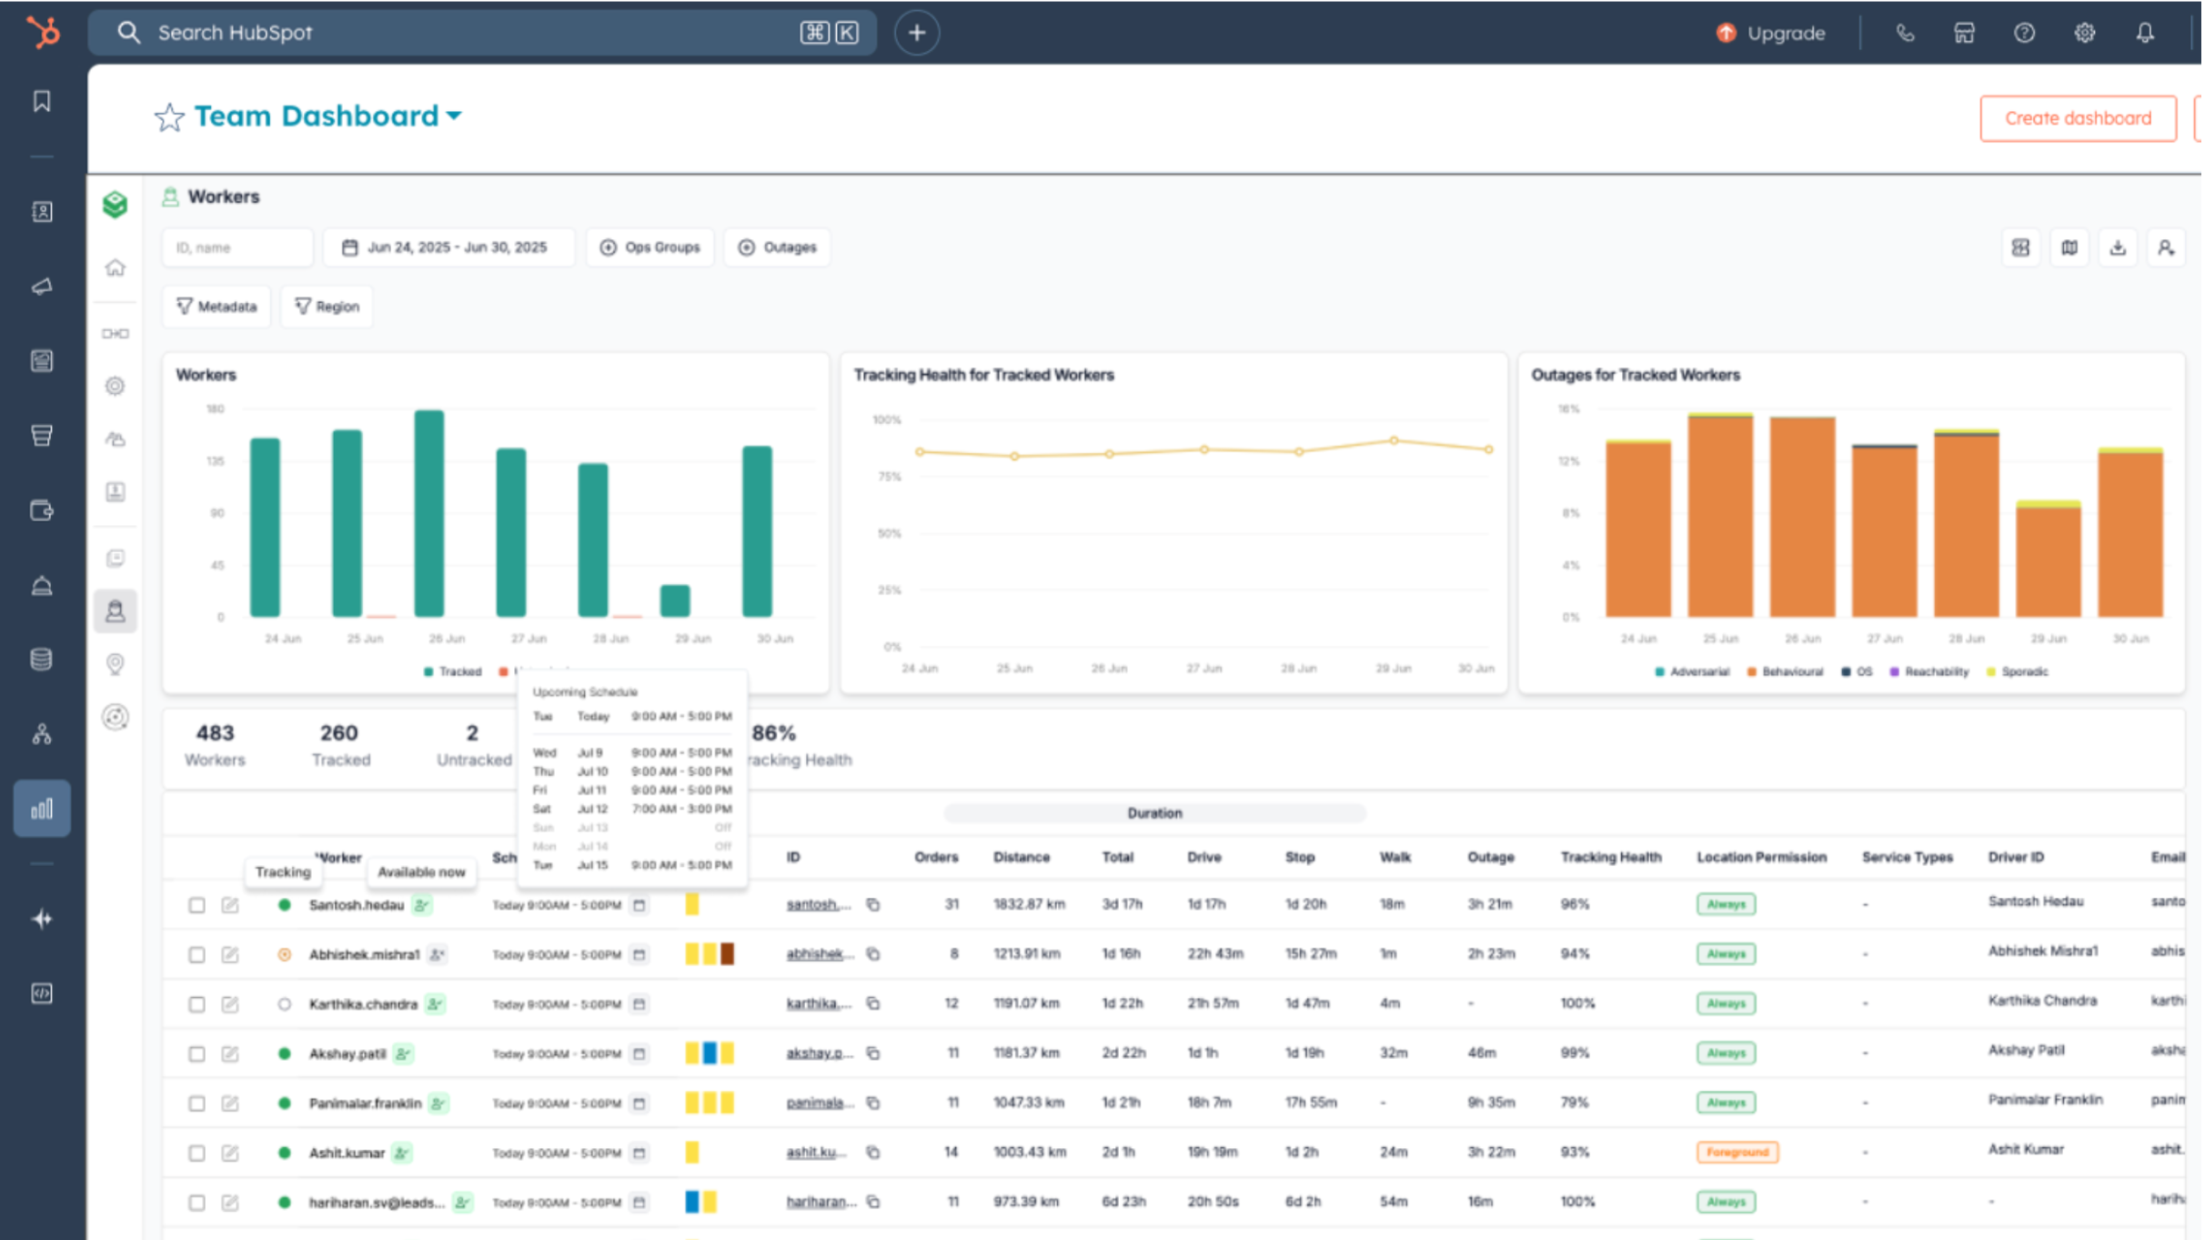The height and width of the screenshot is (1240, 2205).
Task: Expand the Team Dashboard dropdown arrow
Action: point(454,116)
